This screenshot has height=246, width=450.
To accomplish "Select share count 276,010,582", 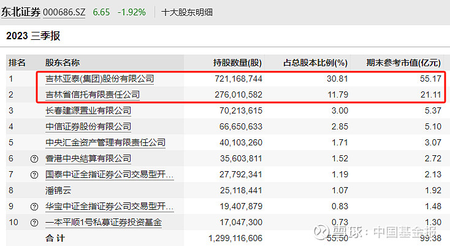I will point(238,94).
